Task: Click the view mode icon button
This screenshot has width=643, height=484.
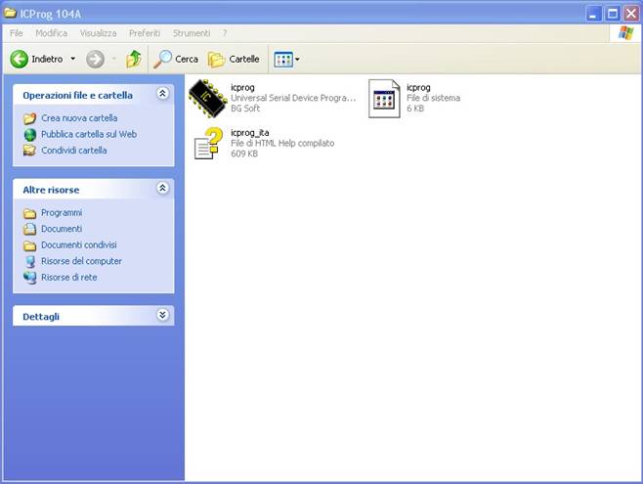Action: pyautogui.click(x=283, y=60)
